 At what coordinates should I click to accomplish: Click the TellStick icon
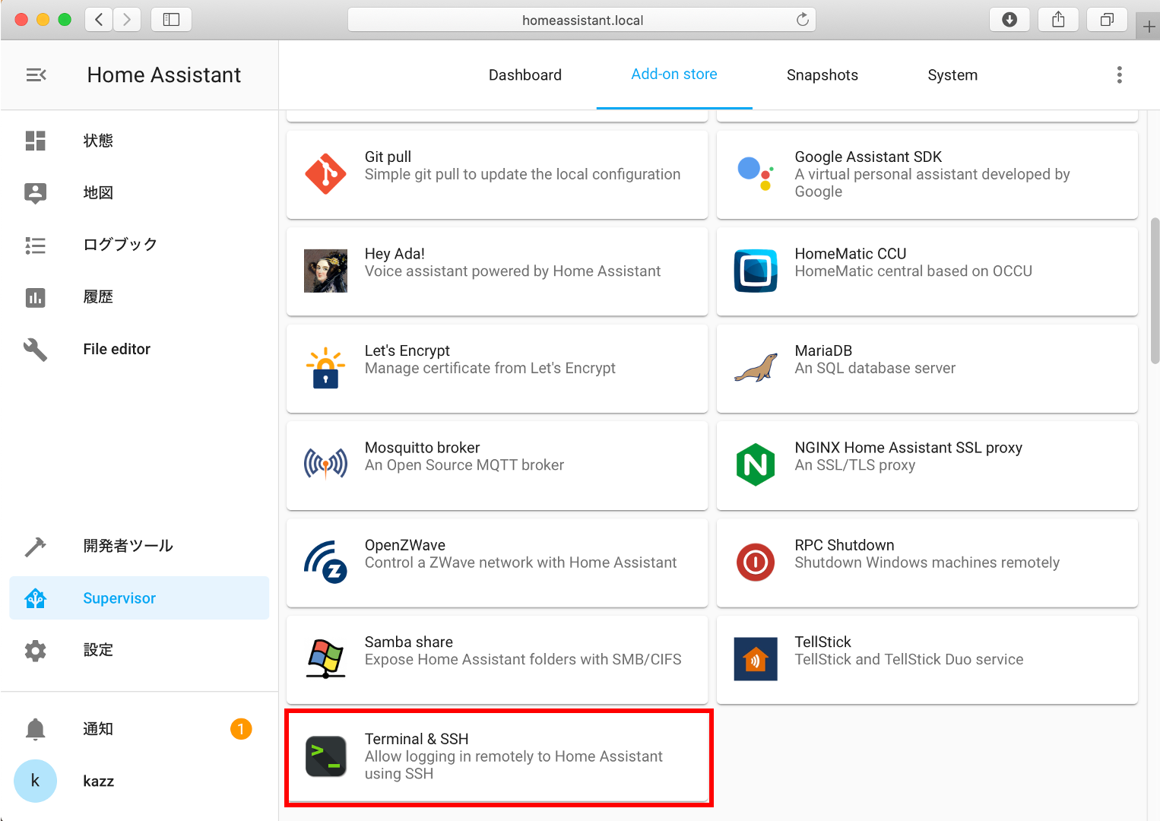(756, 658)
